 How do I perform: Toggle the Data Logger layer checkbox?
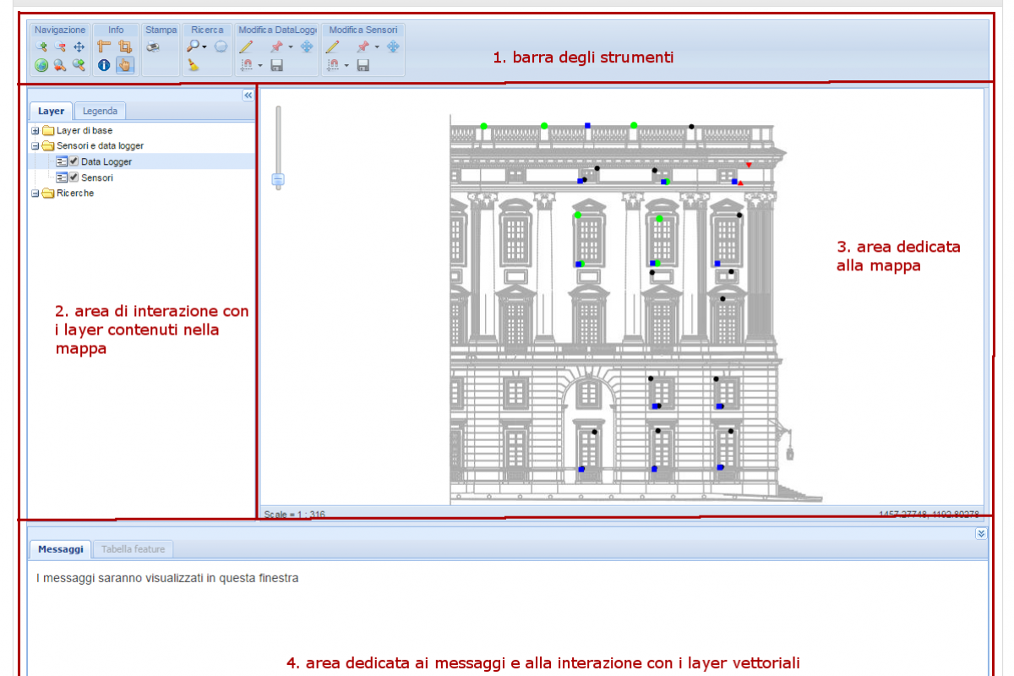[x=74, y=161]
